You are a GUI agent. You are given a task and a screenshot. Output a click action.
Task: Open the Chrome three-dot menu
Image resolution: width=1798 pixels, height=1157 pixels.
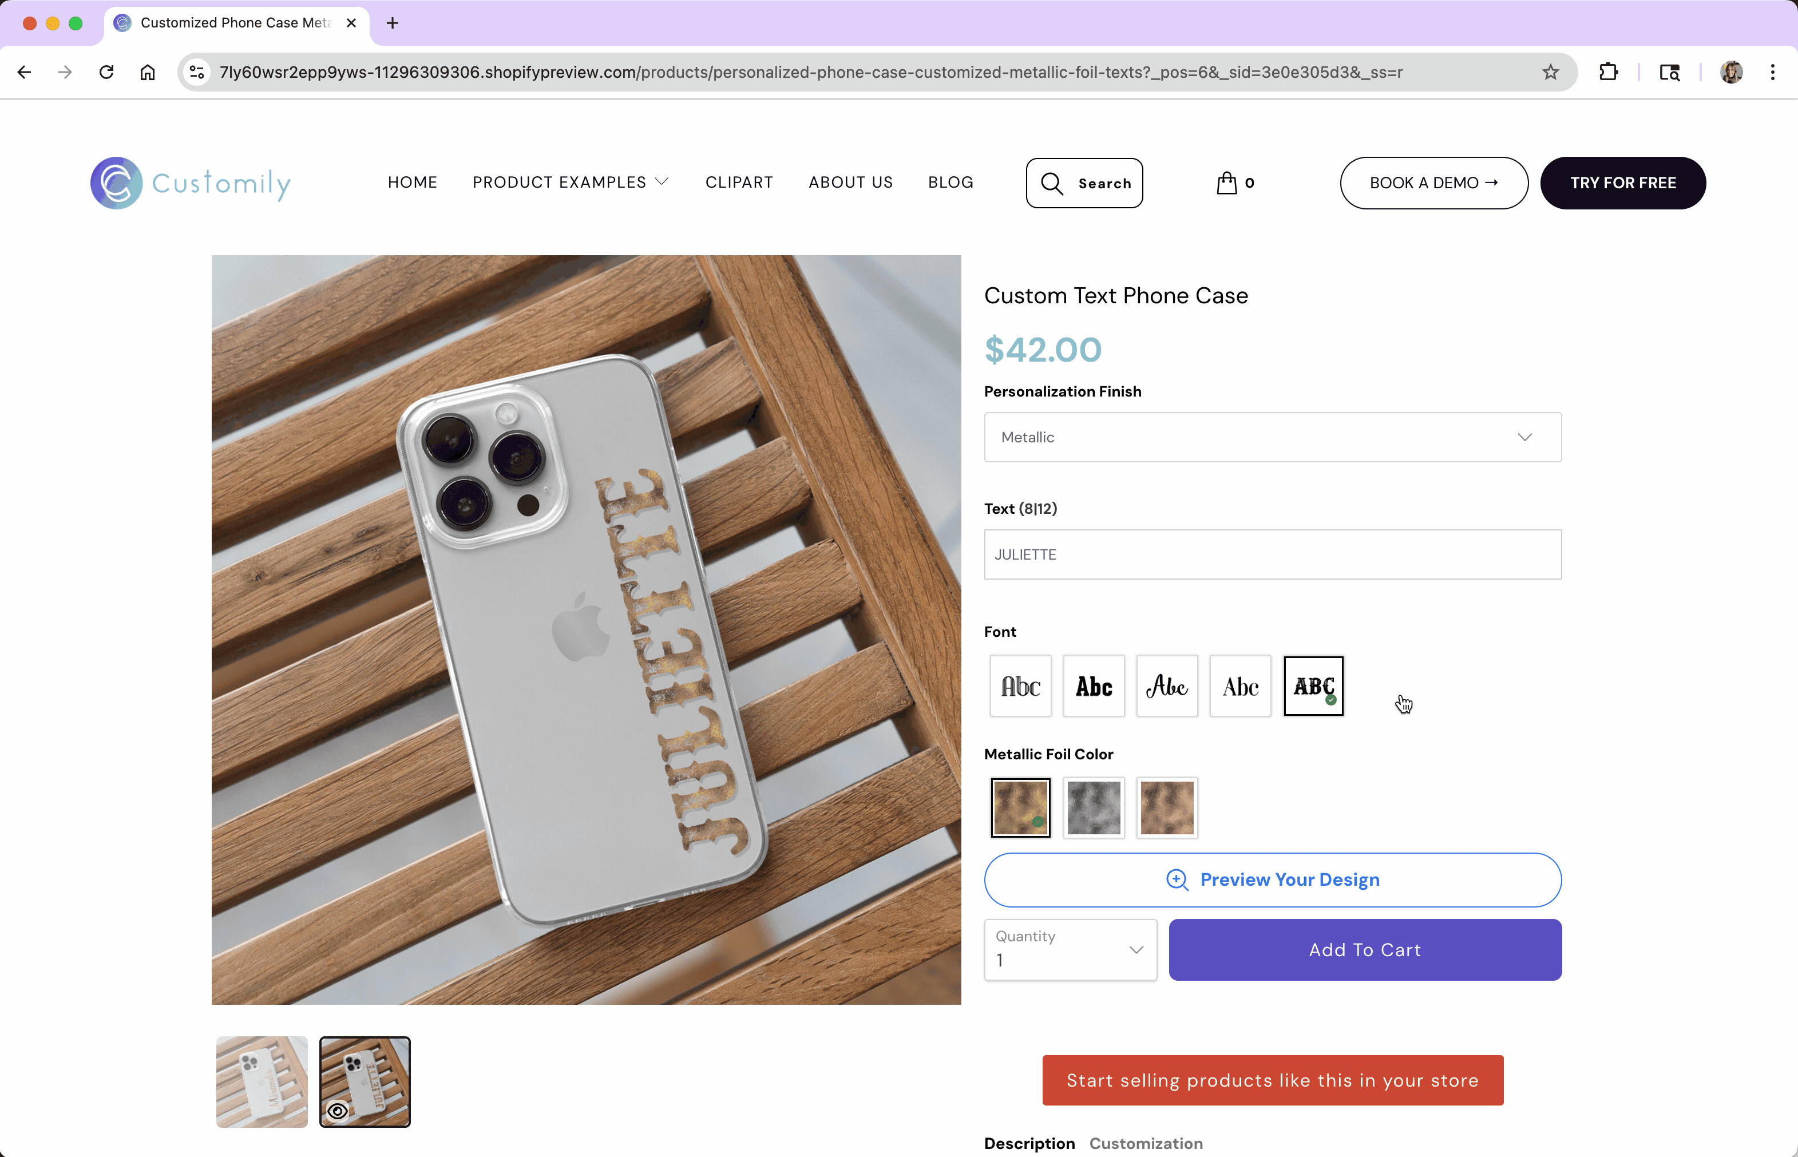pyautogui.click(x=1772, y=72)
